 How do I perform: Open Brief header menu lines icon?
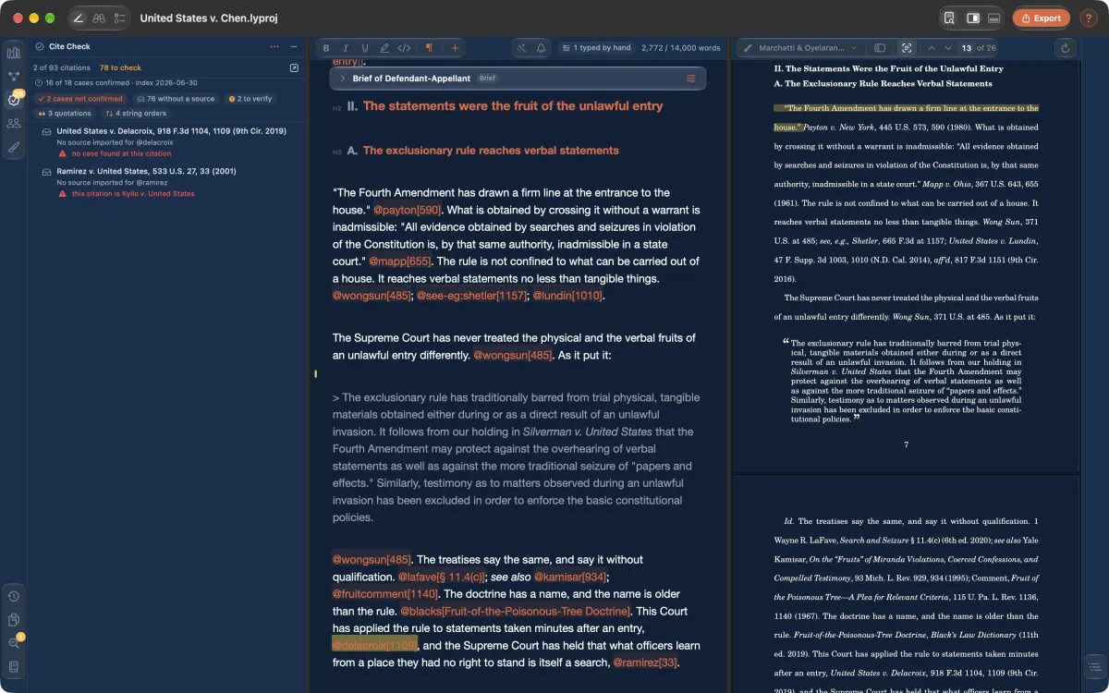click(x=690, y=79)
